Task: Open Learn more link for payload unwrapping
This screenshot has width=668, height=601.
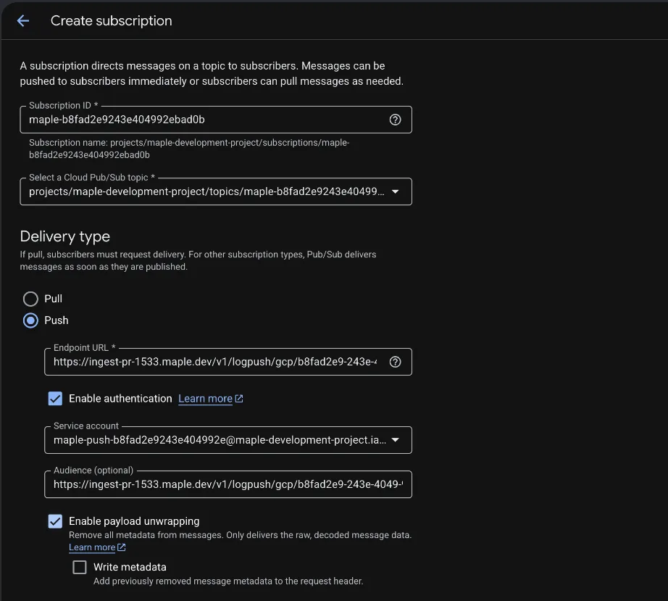Action: point(92,547)
